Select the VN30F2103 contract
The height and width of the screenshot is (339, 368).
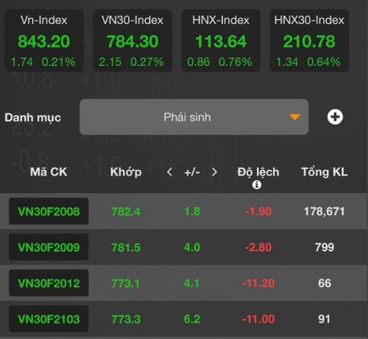point(49,319)
